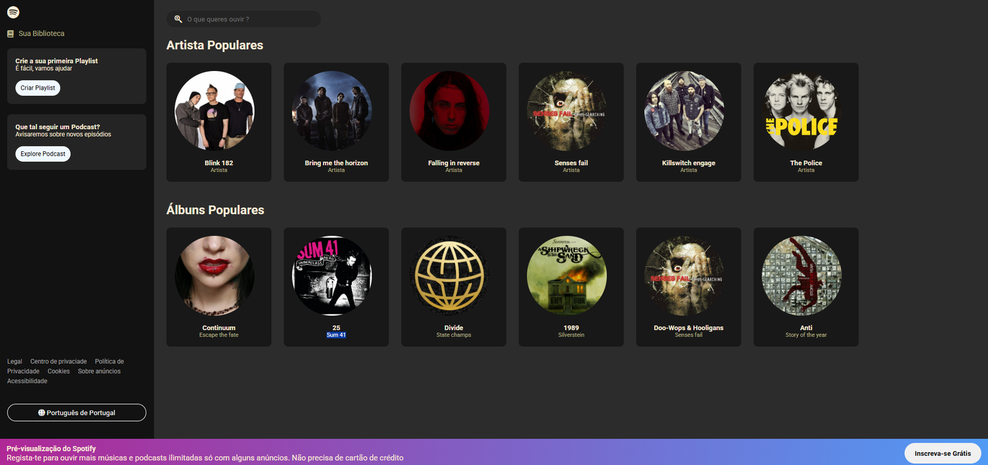Click the search magnifier icon
The height and width of the screenshot is (465, 988).
pyautogui.click(x=178, y=19)
